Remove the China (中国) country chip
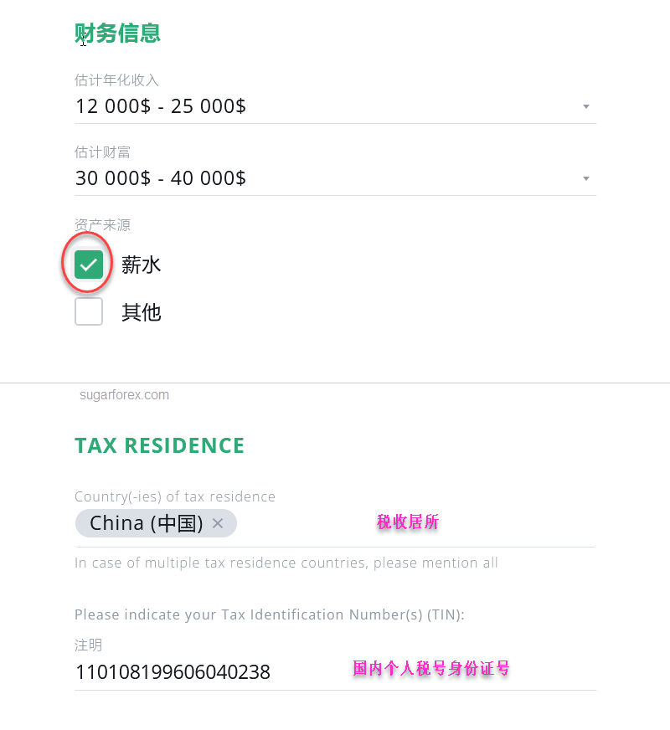The image size is (670, 730). point(218,523)
